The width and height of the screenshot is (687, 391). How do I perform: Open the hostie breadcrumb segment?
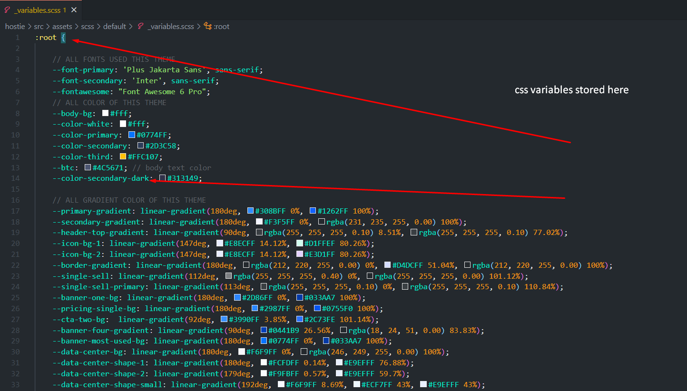pyautogui.click(x=15, y=27)
